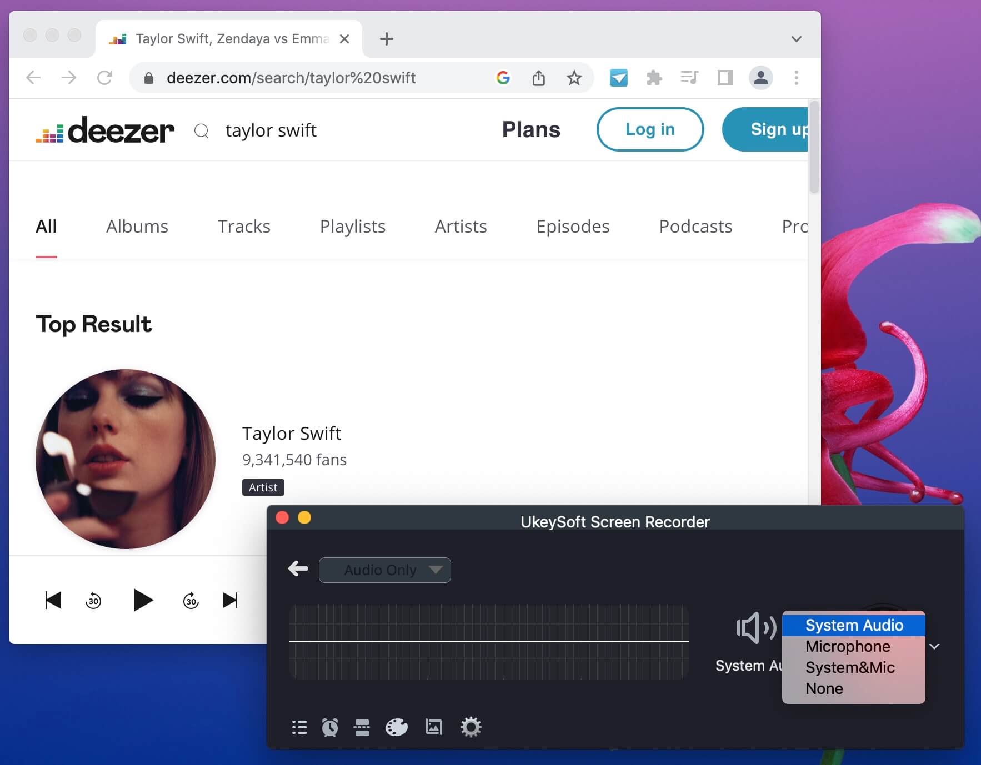Open the Plans link
981x765 pixels.
[x=531, y=129]
